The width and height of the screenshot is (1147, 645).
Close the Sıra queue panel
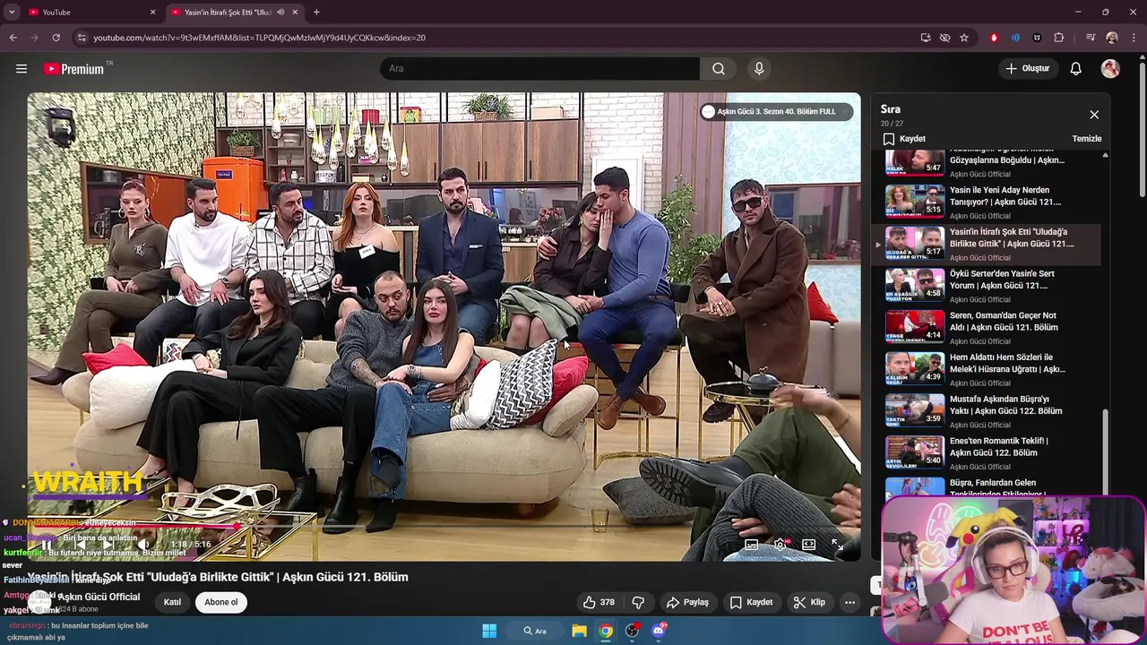[x=1094, y=115]
